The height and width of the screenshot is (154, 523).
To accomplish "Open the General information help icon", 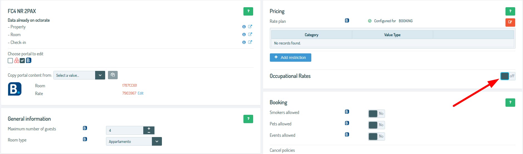I will [x=248, y=119].
